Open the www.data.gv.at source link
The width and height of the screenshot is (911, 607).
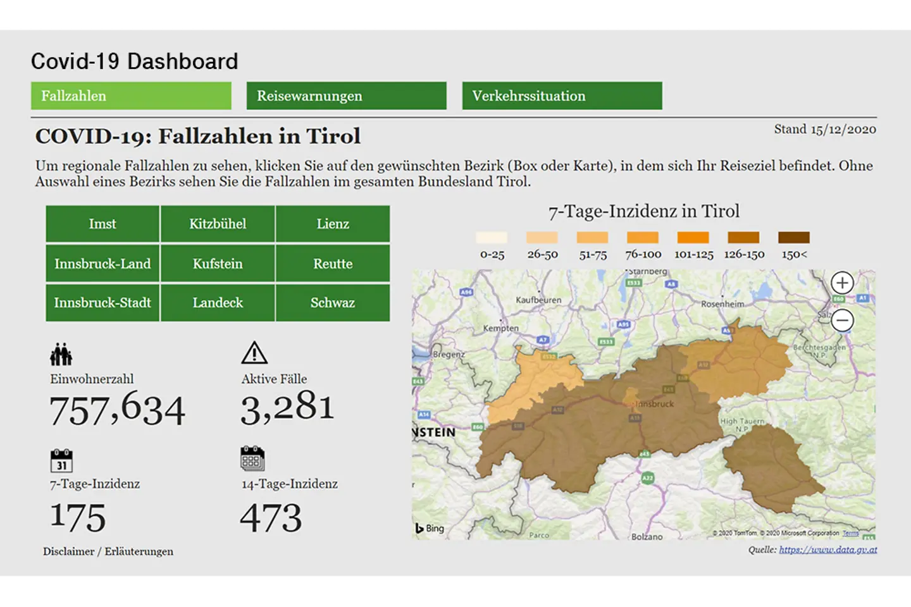(827, 550)
